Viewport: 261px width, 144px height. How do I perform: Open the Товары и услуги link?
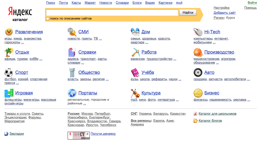tap(17, 114)
